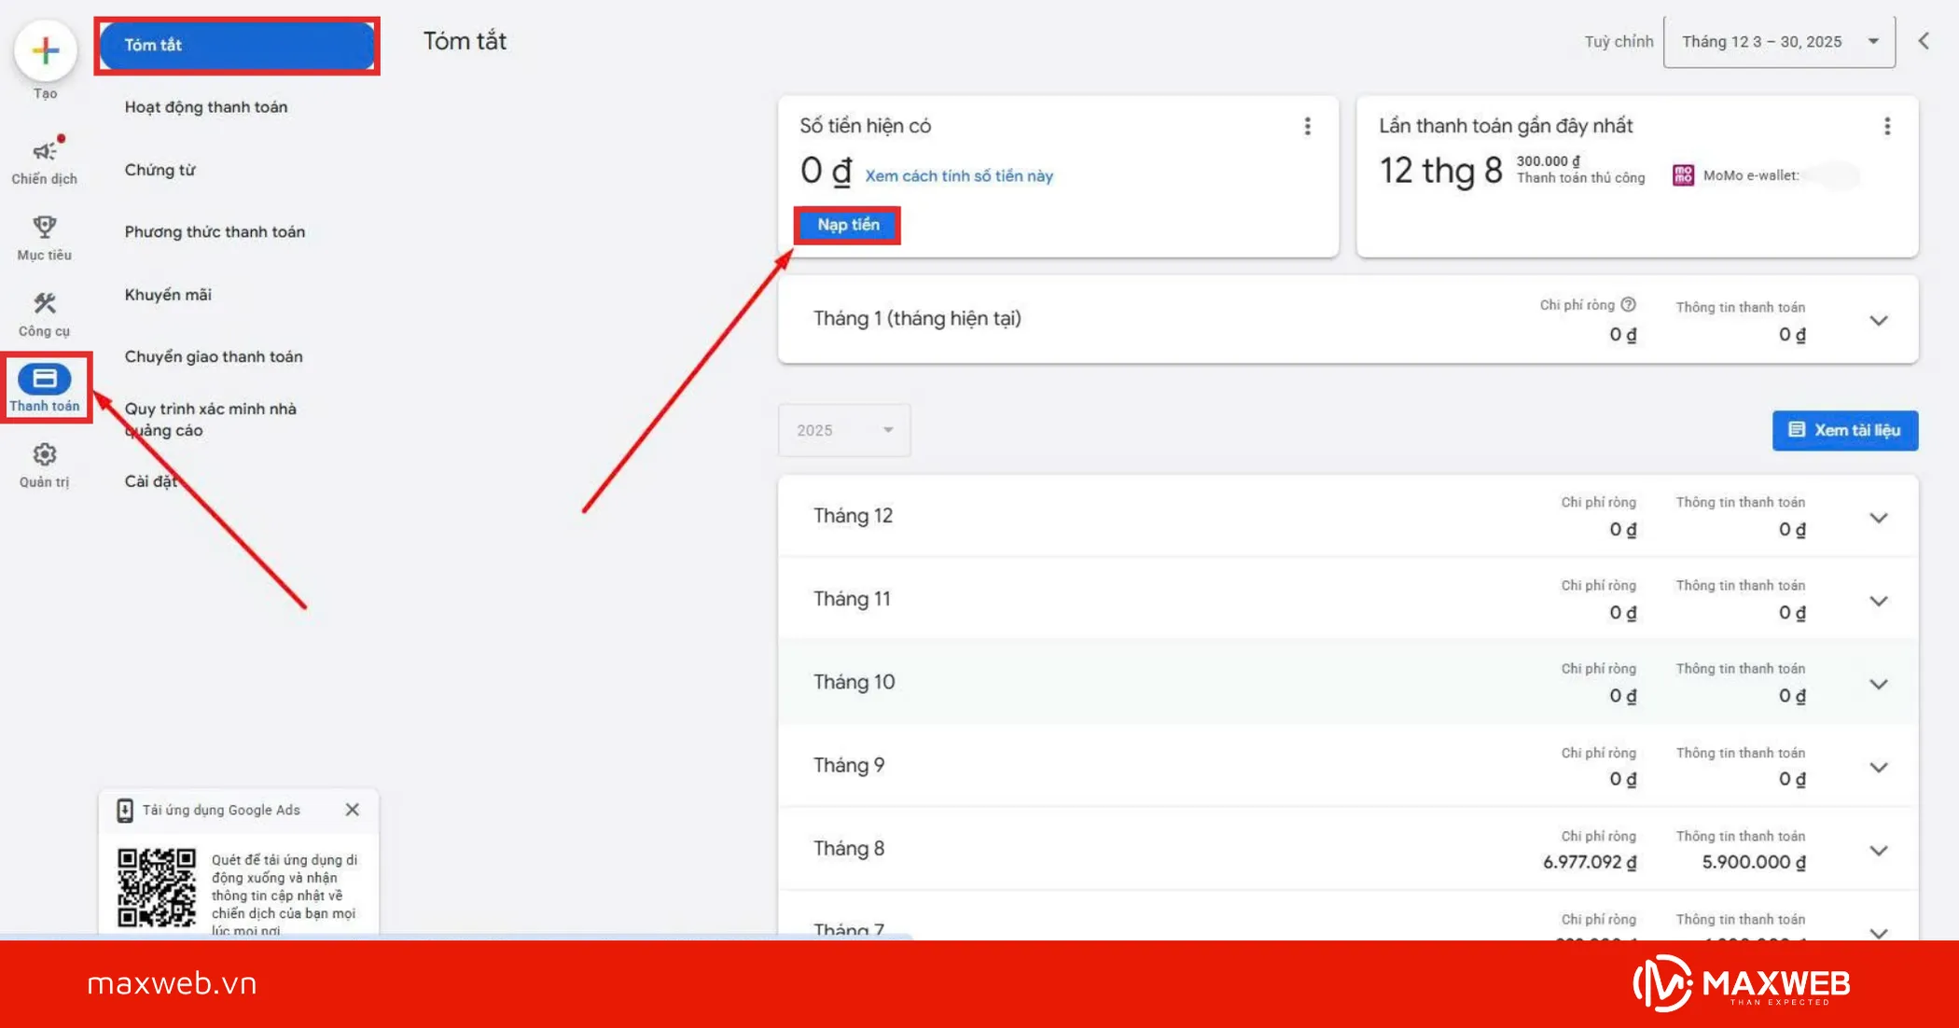Screen dimensions: 1959x1028
Task: Select Tóm tắt in the billing menu
Action: [237, 45]
